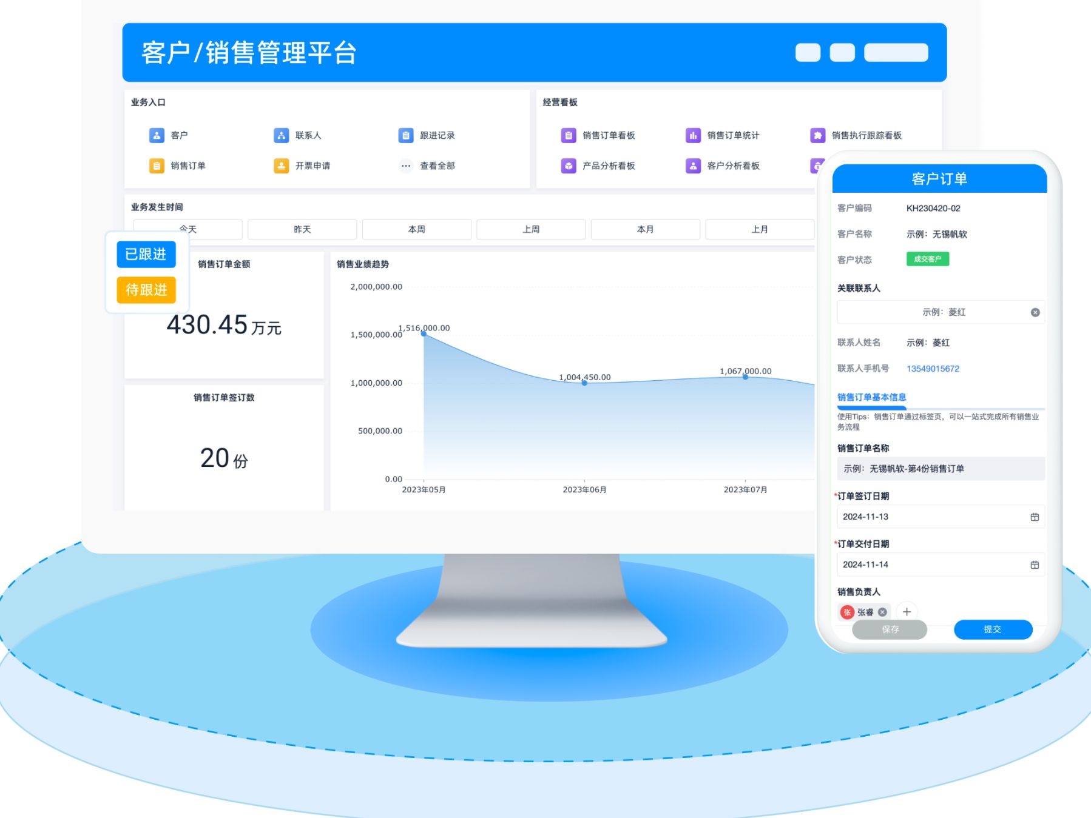This screenshot has height=818, width=1091.
Task: Remove 张睿 from 销售负责人
Action: tap(882, 612)
